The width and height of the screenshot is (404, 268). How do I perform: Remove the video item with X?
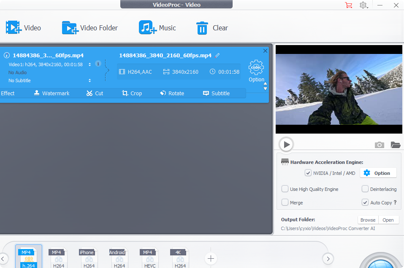pyautogui.click(x=265, y=51)
